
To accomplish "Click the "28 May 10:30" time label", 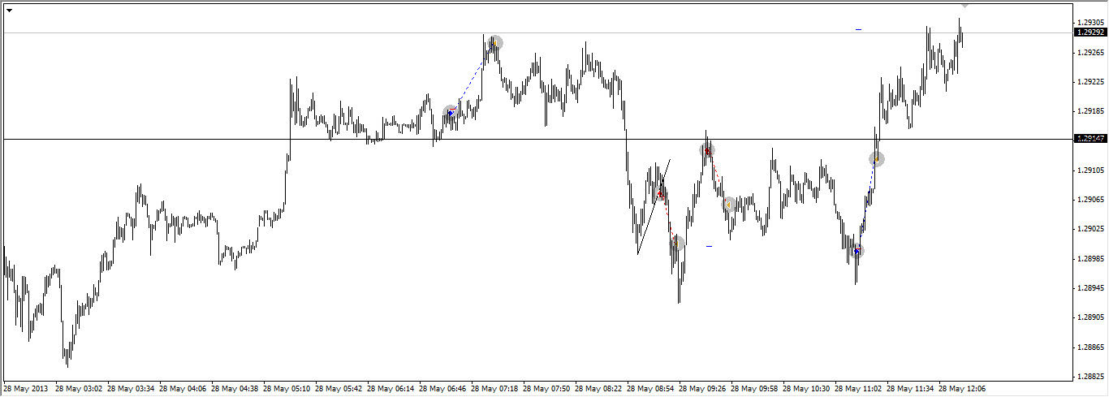I will point(807,389).
